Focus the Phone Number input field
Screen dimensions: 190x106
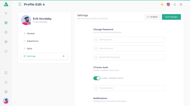pos(129,88)
